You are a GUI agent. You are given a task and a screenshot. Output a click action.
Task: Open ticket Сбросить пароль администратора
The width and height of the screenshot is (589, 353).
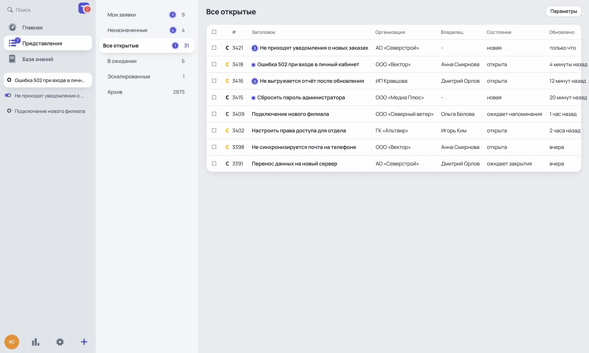301,97
